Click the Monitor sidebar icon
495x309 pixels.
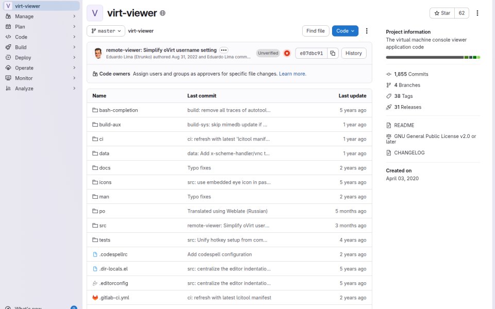point(8,78)
